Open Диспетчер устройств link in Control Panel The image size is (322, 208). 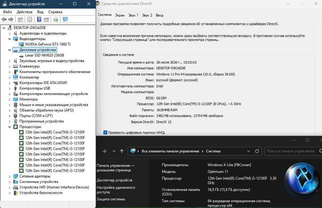point(114,180)
